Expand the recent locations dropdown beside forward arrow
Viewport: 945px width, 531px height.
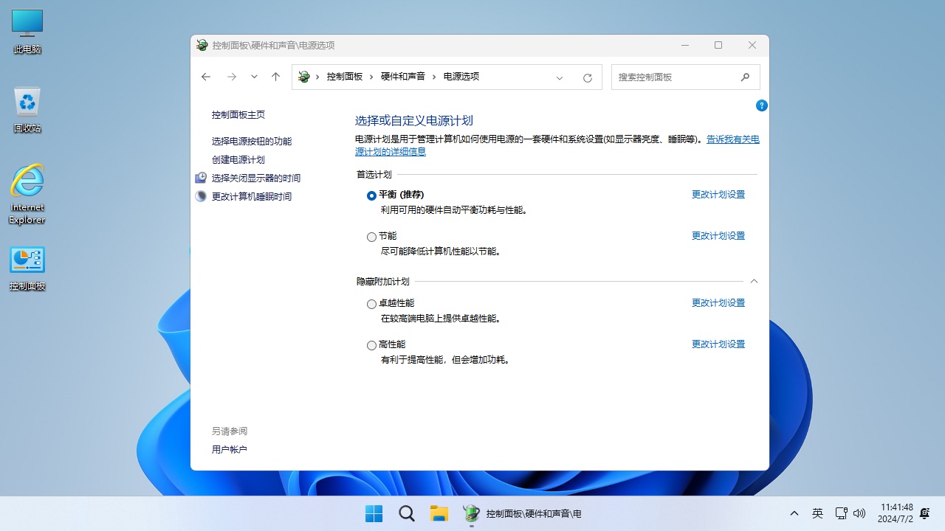coord(253,77)
